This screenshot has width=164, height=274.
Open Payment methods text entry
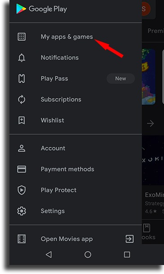[x=67, y=169]
